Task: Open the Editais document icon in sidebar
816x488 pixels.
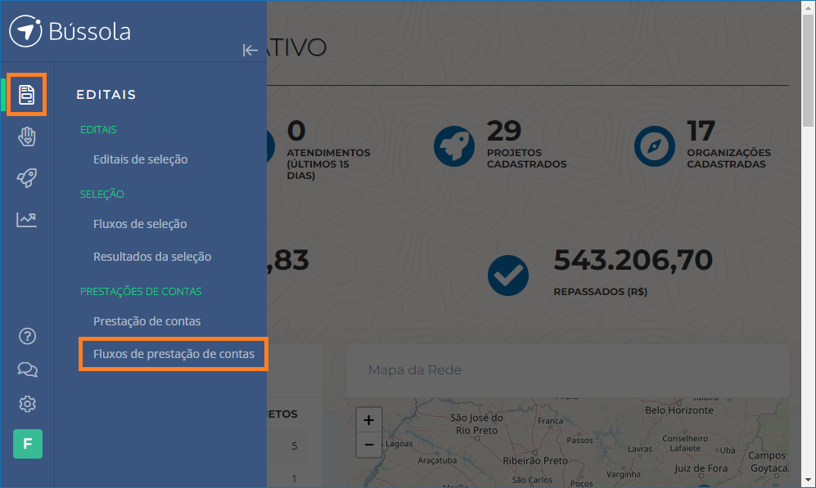Action: coord(26,95)
